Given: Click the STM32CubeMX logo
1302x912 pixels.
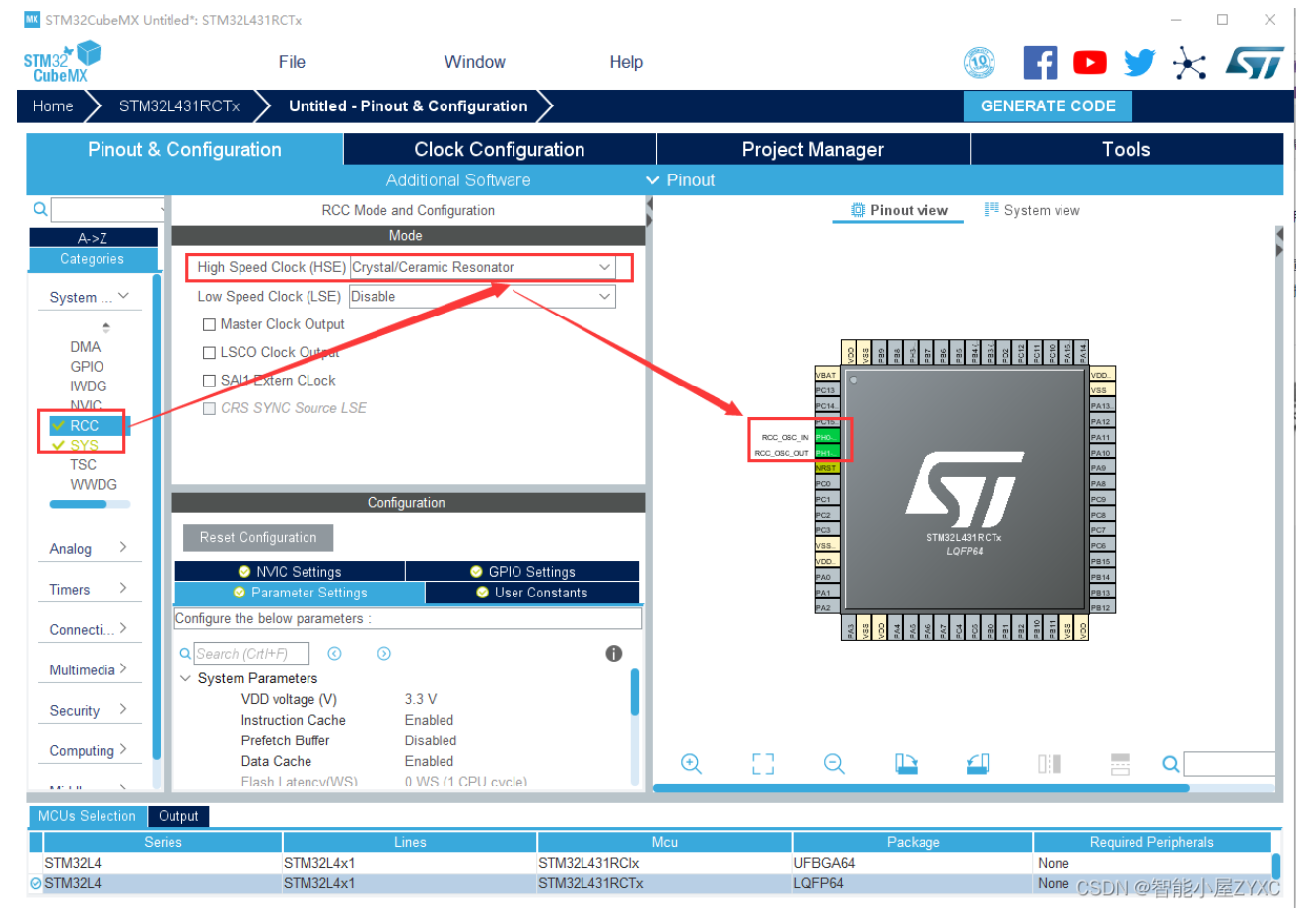Looking at the screenshot, I should tap(61, 62).
